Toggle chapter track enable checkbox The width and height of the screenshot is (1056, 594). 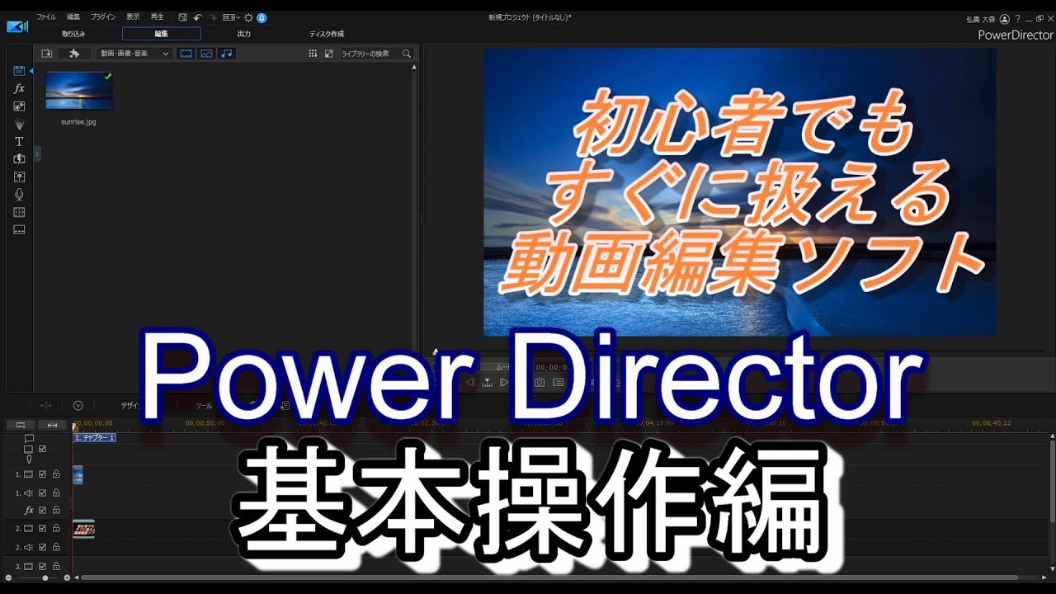(x=43, y=449)
